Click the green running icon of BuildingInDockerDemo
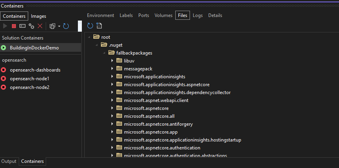This screenshot has height=168, width=339. [3, 48]
